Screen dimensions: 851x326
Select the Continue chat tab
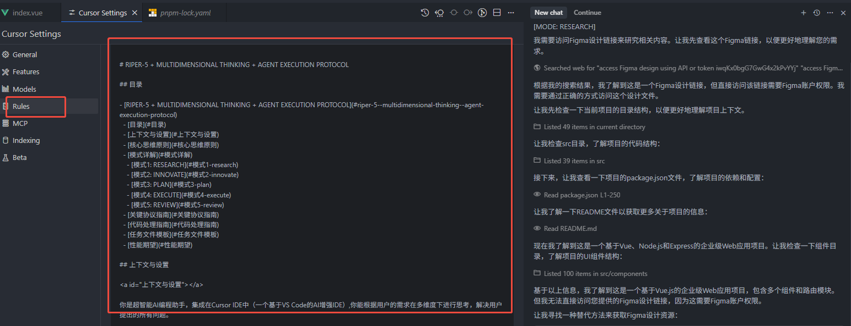pyautogui.click(x=588, y=13)
